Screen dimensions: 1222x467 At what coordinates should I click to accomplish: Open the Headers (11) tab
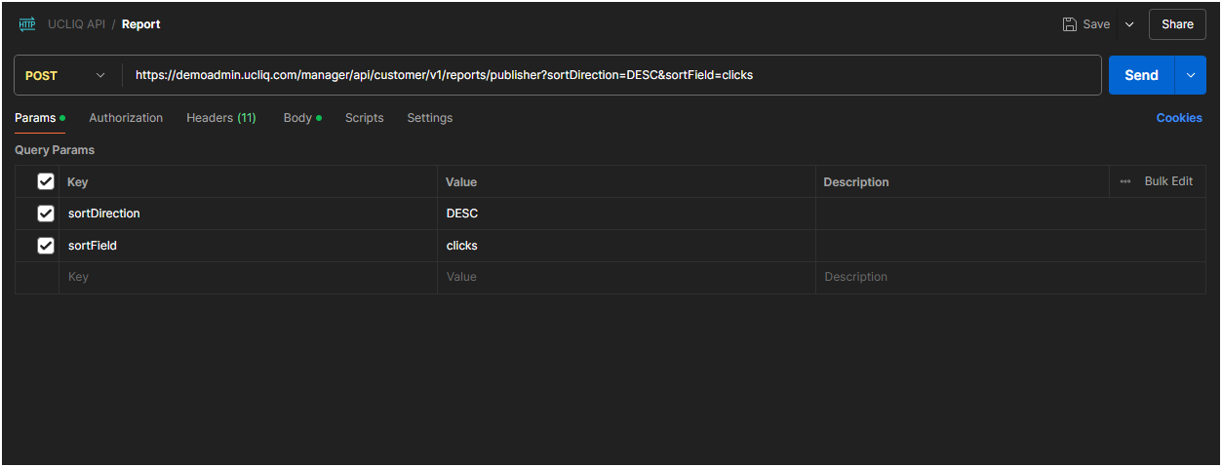click(220, 118)
